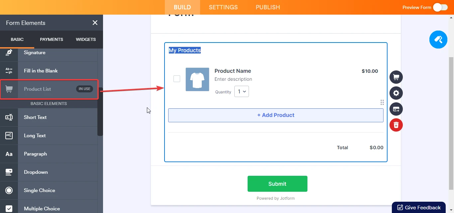Click the Product List cart icon in sidebar
This screenshot has width=454, height=213.
pos(9,89)
